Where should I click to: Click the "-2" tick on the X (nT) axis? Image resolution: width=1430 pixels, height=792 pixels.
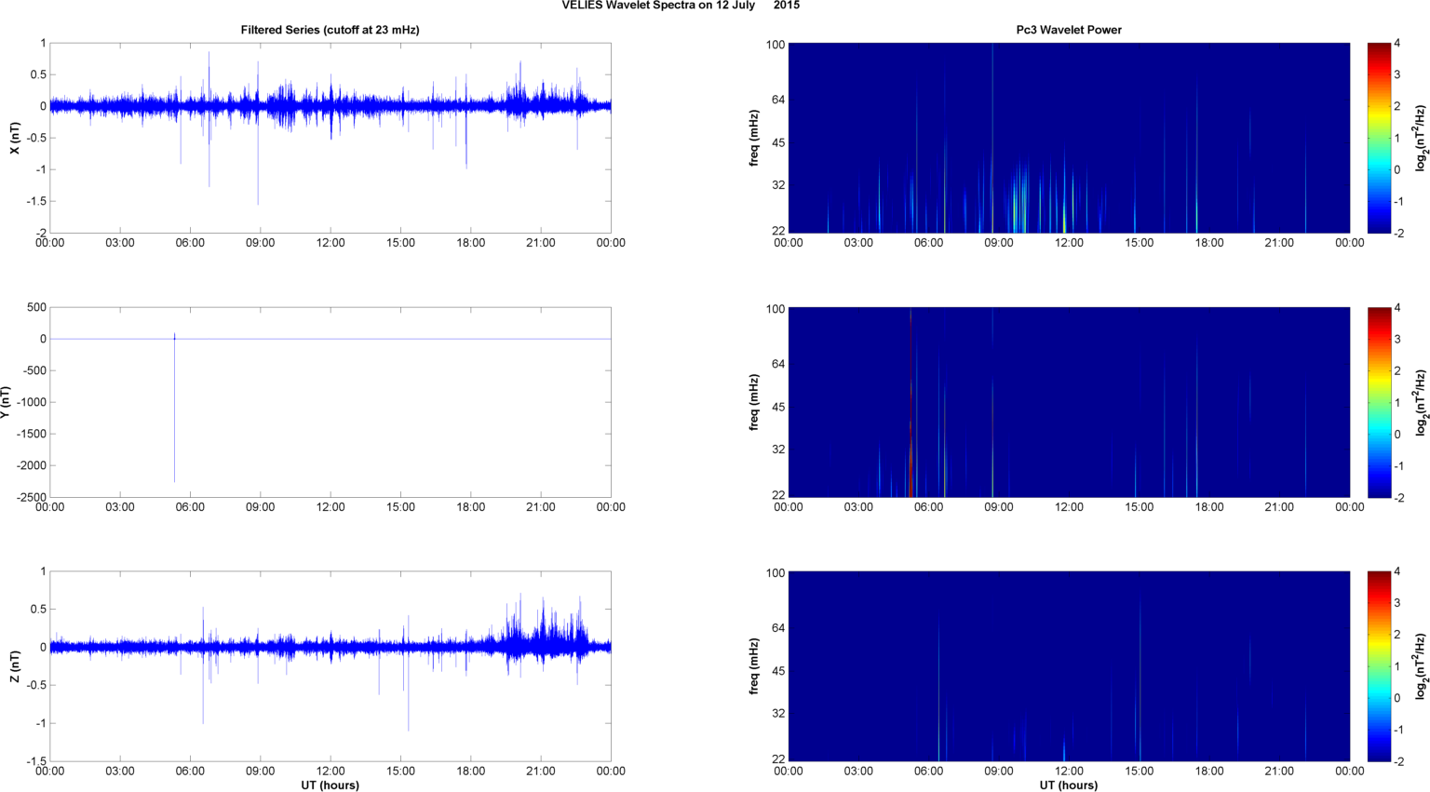pos(41,233)
